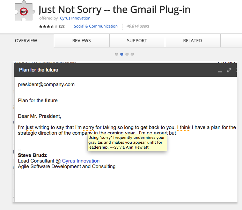Click the underlined word "sorry" in email

[x=88, y=128]
